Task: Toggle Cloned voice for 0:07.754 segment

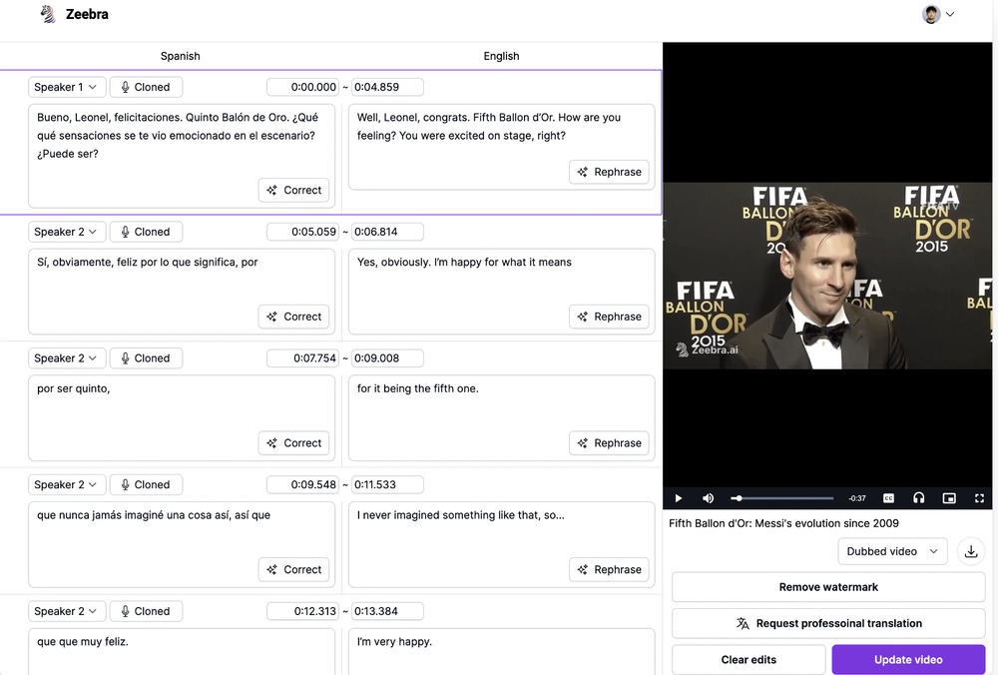Action: tap(146, 358)
